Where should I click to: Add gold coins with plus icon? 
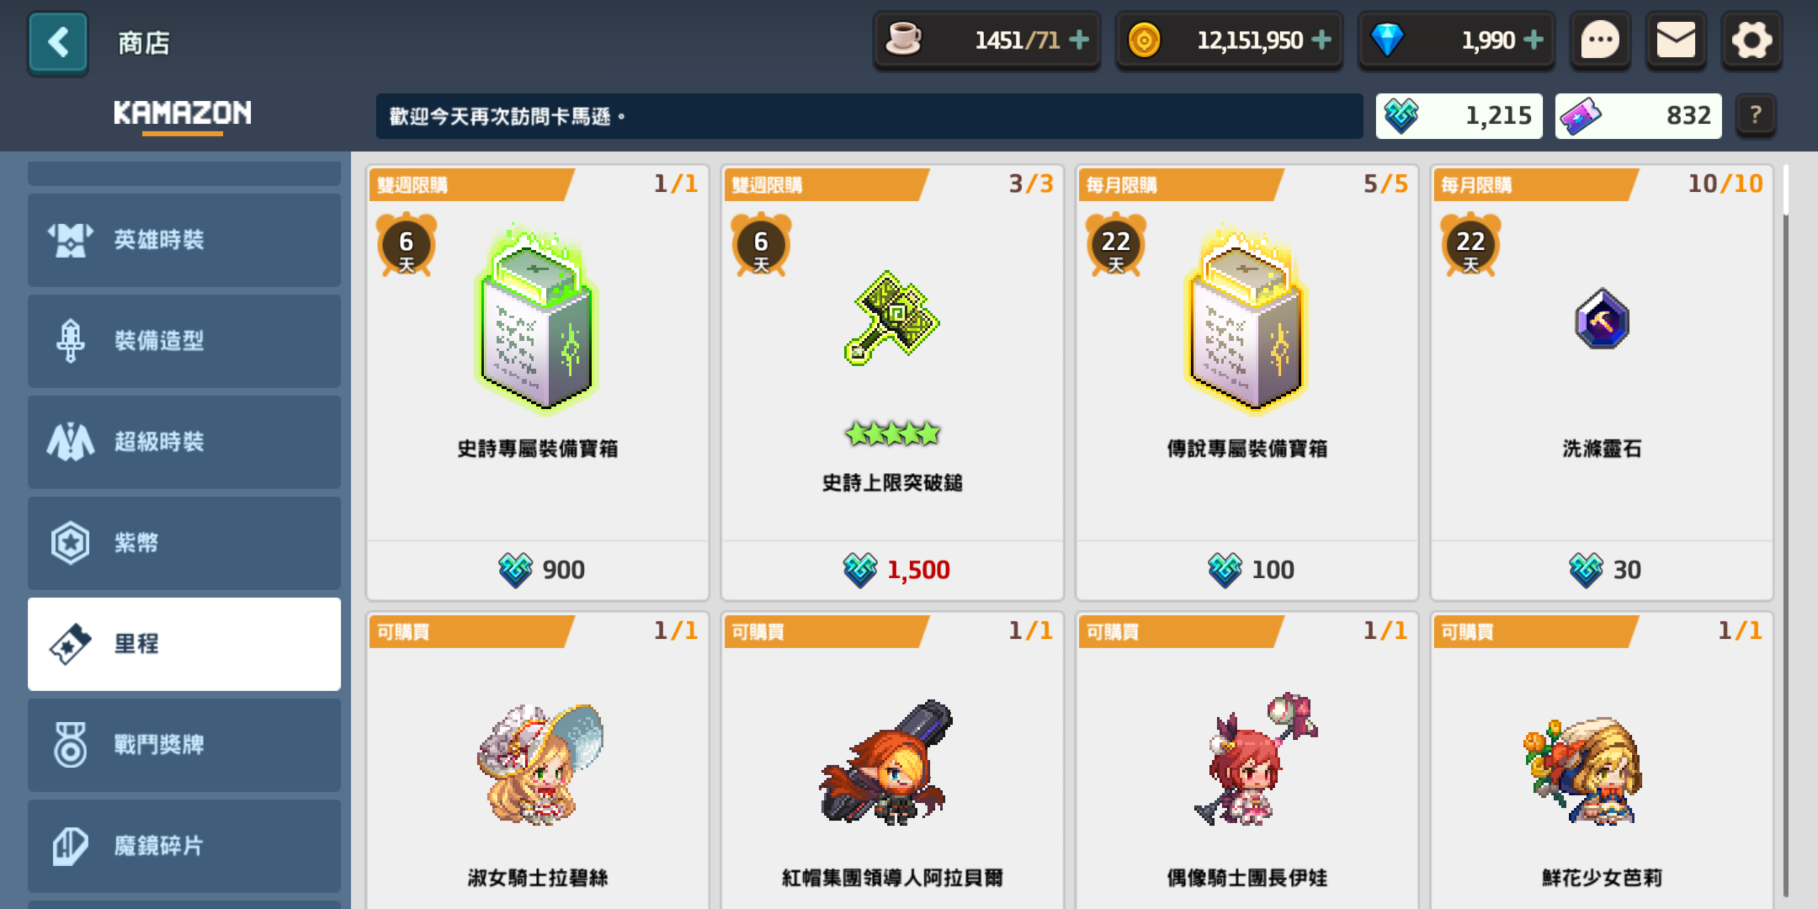pyautogui.click(x=1321, y=40)
